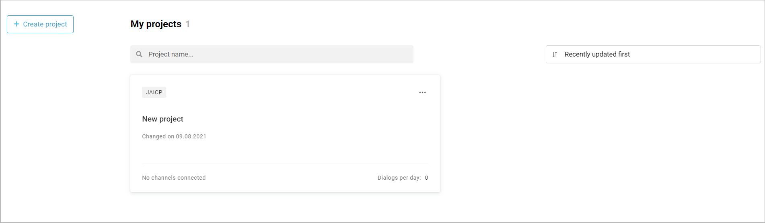Viewport: 765px width, 223px height.
Task: Click the sort arrows icon
Action: tap(555, 54)
